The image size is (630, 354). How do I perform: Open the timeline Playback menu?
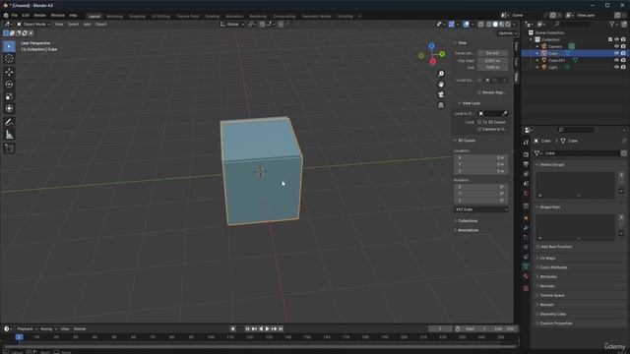pyautogui.click(x=27, y=328)
